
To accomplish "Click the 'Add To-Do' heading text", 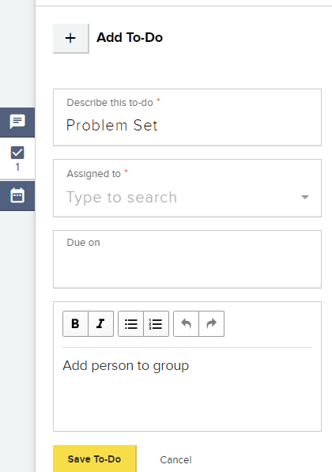I will pyautogui.click(x=130, y=38).
